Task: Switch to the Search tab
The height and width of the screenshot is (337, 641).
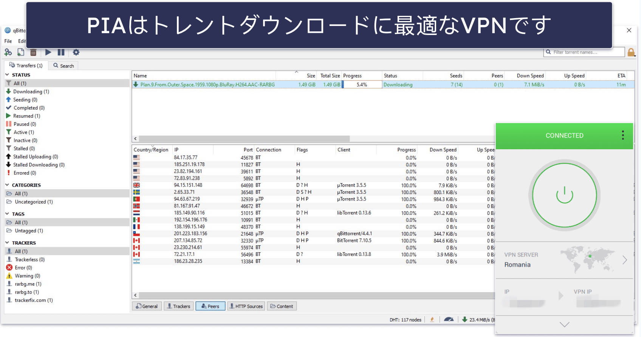Action: [x=63, y=66]
